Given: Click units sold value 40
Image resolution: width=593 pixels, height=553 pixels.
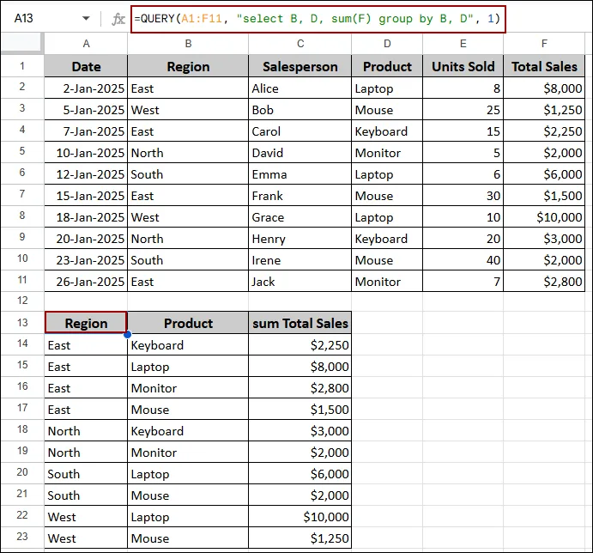Looking at the screenshot, I should [463, 260].
